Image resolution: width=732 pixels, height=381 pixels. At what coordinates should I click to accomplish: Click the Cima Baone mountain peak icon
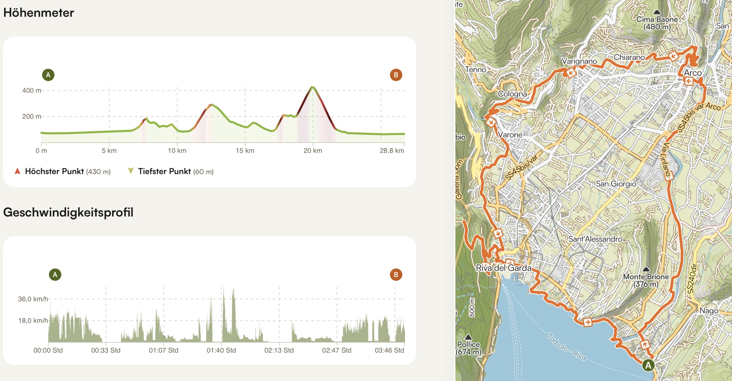[x=657, y=12]
